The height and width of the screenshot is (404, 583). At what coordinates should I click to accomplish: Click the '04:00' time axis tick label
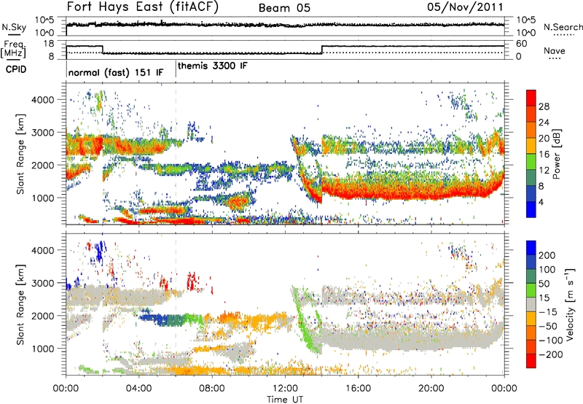point(139,389)
